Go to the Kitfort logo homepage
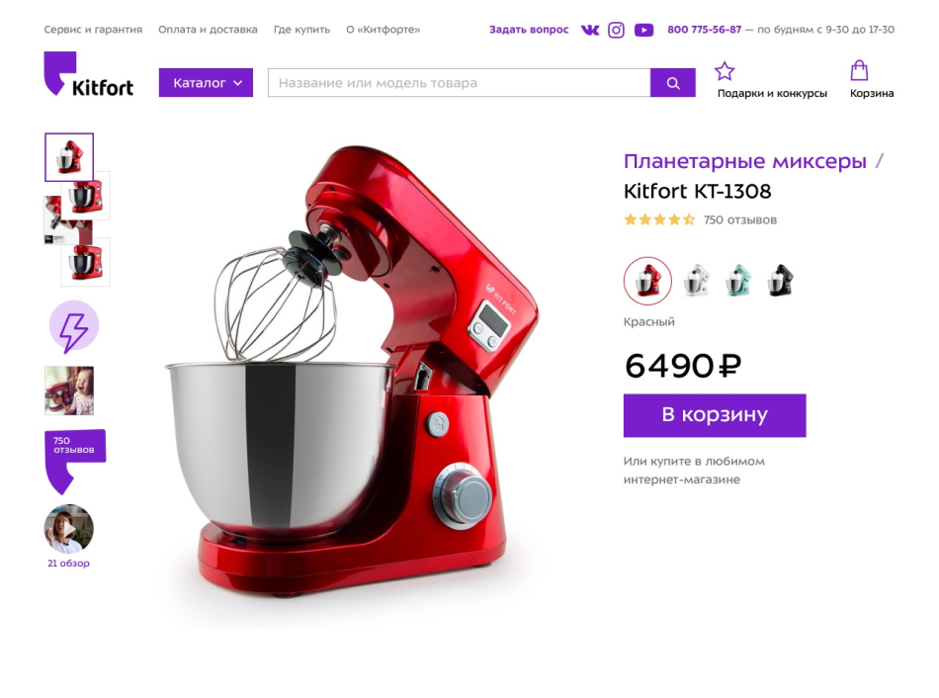The height and width of the screenshot is (698, 939). (x=89, y=74)
